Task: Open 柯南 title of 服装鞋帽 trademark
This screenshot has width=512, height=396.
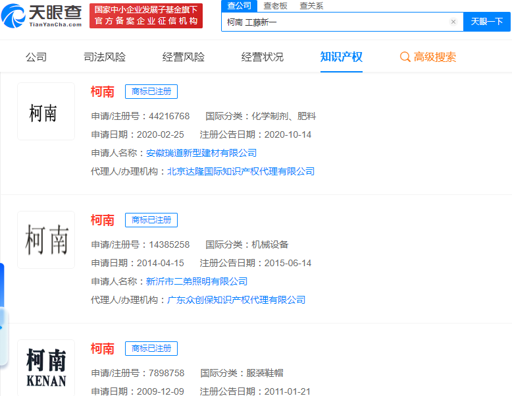Action: point(103,349)
